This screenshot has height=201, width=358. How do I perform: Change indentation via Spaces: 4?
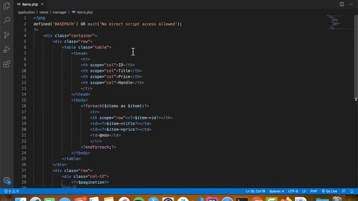[x=276, y=191]
